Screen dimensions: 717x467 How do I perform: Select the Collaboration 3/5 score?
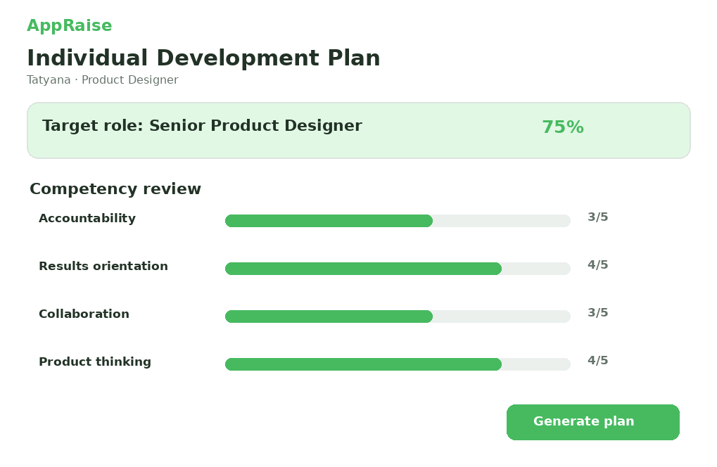(x=597, y=312)
